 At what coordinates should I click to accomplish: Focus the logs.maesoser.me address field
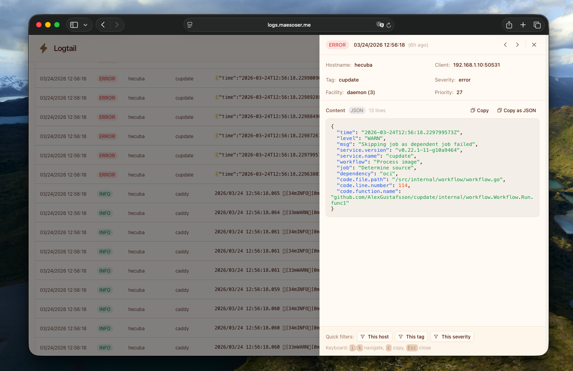coord(289,25)
